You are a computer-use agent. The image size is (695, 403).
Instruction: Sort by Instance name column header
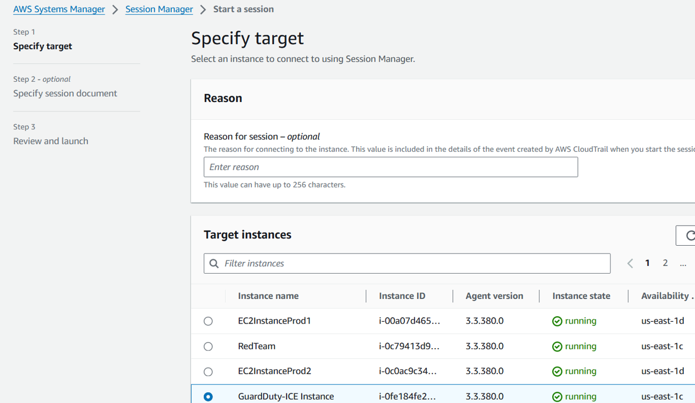click(x=268, y=296)
